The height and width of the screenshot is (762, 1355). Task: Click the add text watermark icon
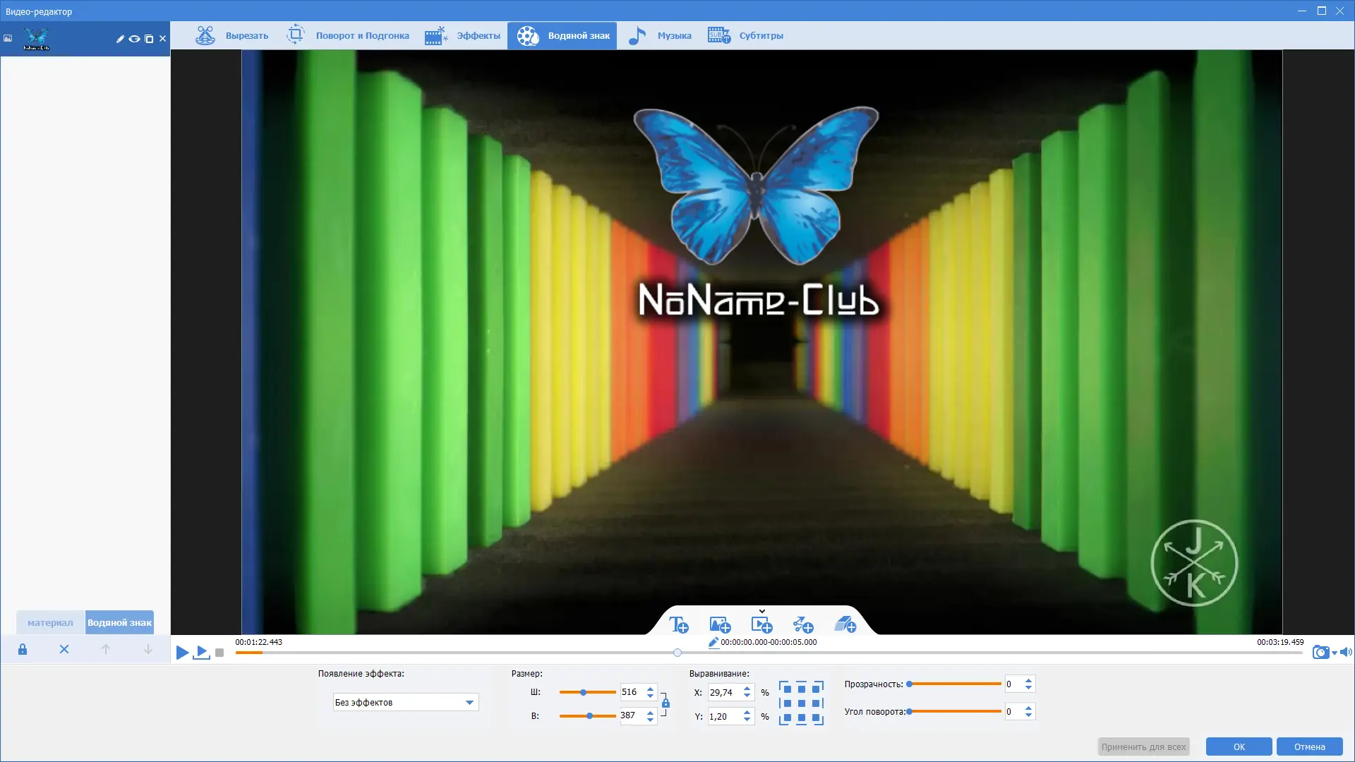(678, 624)
